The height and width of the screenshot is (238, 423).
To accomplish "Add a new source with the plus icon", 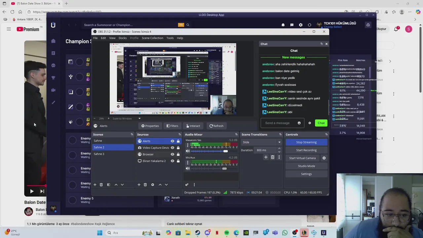I will (139, 185).
